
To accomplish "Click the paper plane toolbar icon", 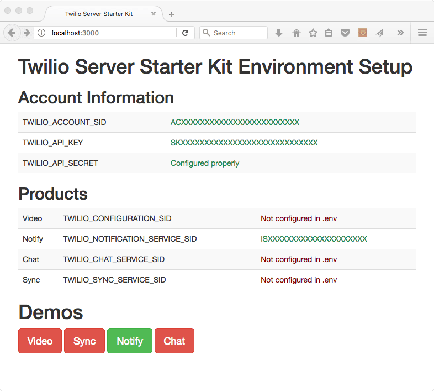I will (380, 33).
